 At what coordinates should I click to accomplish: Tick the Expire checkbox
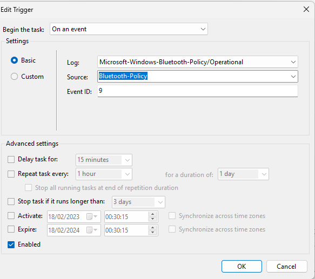[11, 229]
